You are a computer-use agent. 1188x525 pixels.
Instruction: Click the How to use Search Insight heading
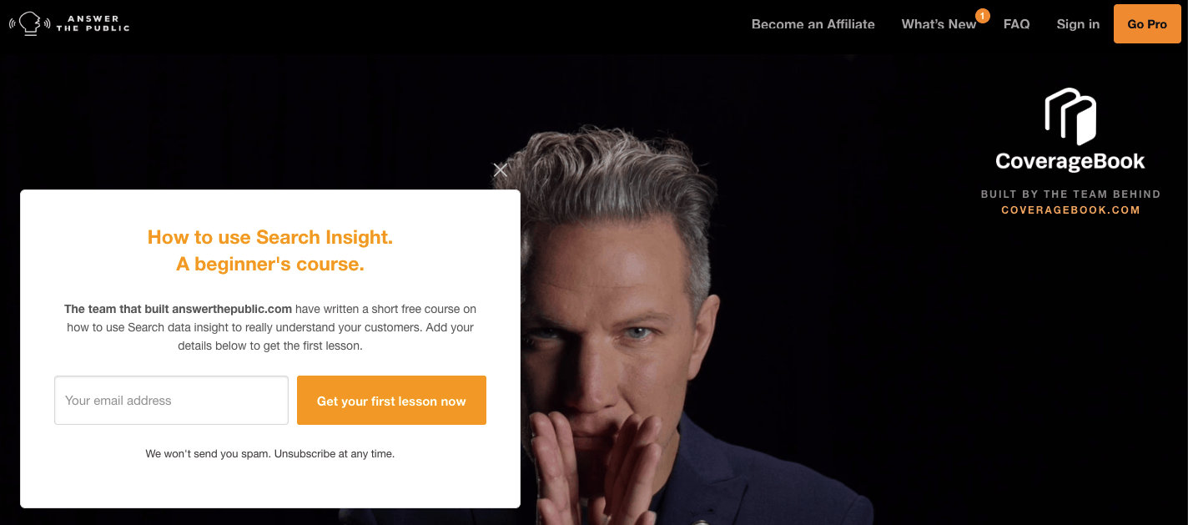[270, 237]
